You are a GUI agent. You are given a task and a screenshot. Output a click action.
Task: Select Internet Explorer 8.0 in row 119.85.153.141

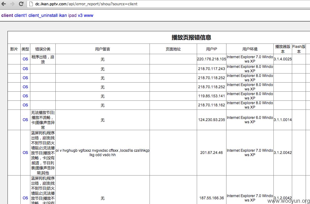click(x=250, y=96)
